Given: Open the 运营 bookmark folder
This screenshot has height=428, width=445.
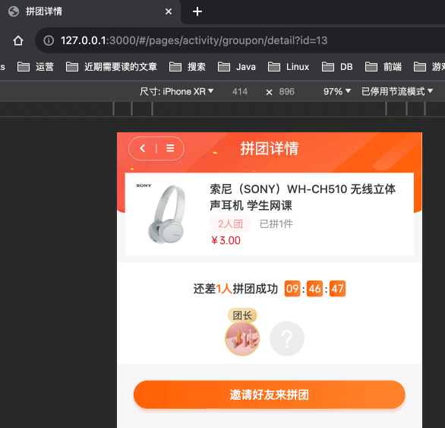Looking at the screenshot, I should 36,67.
